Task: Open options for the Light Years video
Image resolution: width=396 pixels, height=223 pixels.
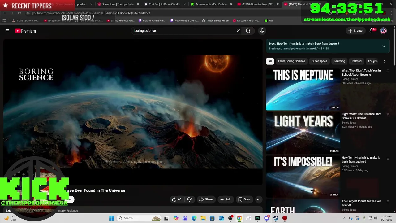Action: [x=388, y=115]
